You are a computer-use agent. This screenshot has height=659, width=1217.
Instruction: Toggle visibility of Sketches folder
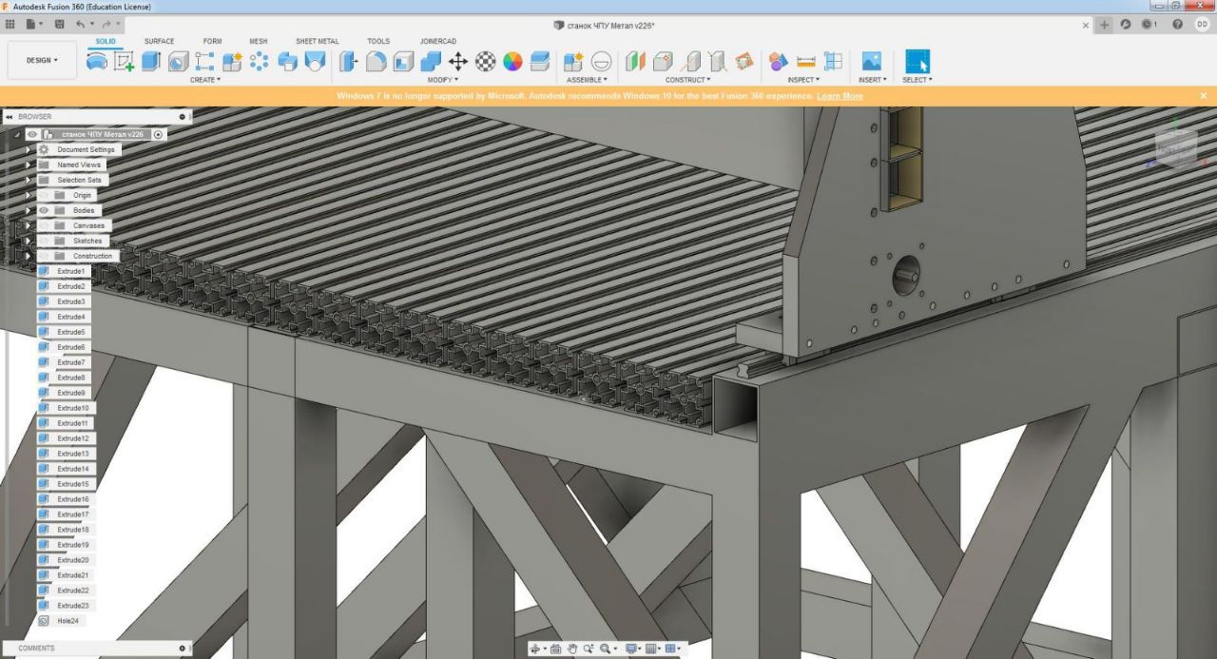(x=44, y=241)
